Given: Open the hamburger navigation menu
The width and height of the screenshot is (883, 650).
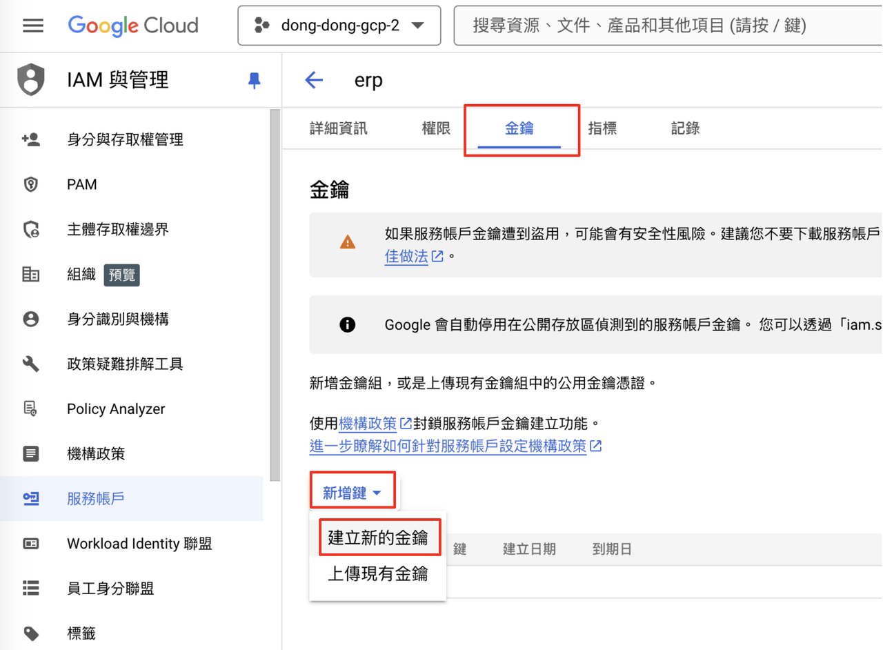Looking at the screenshot, I should coord(33,26).
